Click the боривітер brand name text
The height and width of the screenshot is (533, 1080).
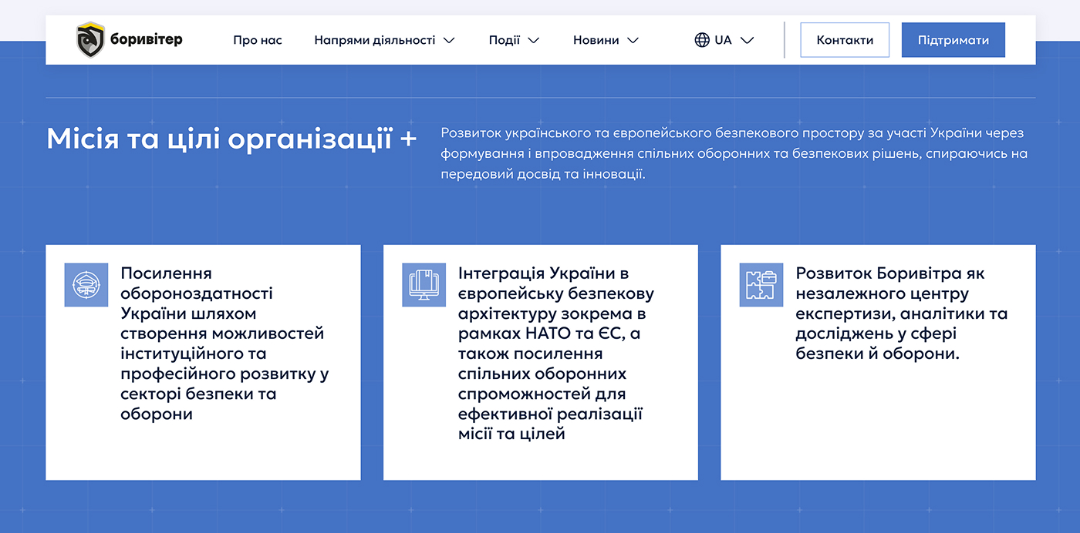(147, 39)
